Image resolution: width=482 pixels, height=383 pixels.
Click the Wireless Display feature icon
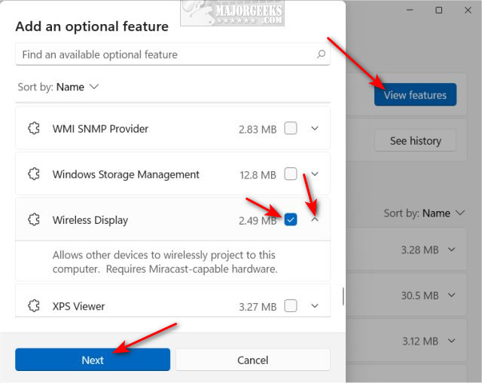(x=33, y=220)
